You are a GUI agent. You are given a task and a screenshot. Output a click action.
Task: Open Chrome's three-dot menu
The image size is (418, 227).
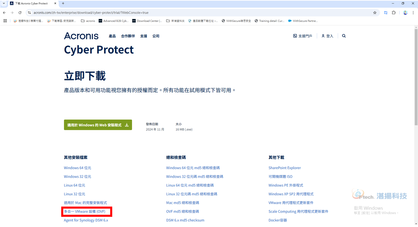click(413, 13)
